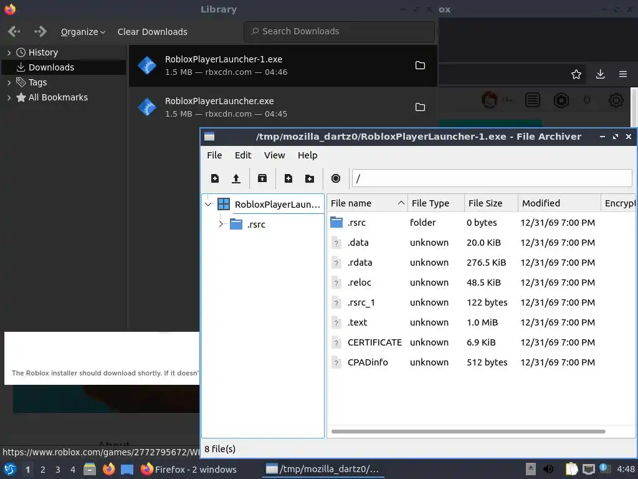The height and width of the screenshot is (479, 638).
Task: Click the Add files toolbar icon
Action: (288, 178)
